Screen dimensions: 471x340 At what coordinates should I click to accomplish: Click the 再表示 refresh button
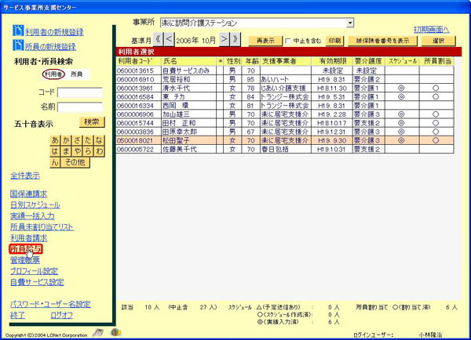[x=265, y=41]
